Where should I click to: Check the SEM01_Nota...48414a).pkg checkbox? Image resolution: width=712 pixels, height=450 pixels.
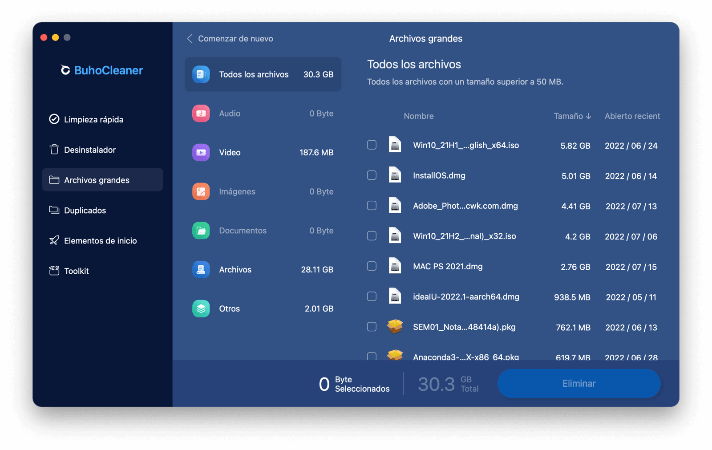point(372,327)
